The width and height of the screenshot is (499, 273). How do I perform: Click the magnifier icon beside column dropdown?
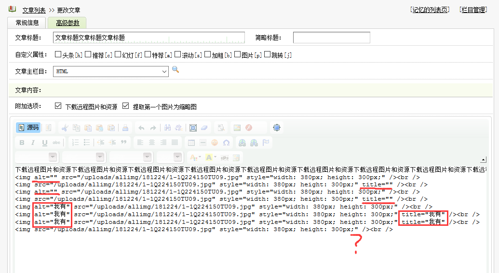coord(175,70)
